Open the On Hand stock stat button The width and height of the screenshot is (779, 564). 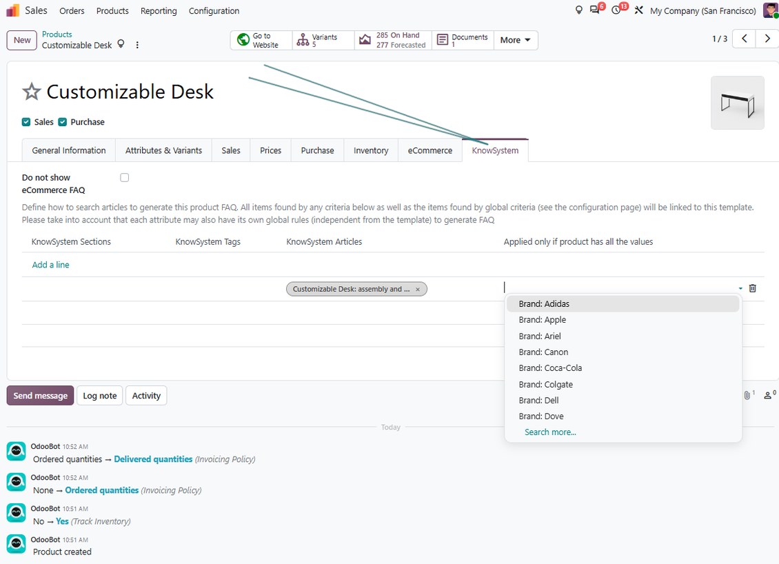pos(393,40)
